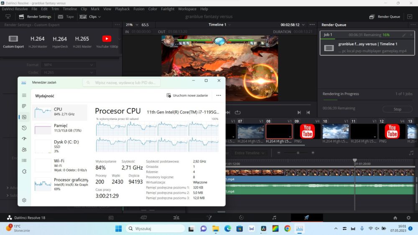Switch to the Color page icon in bottom bar

241,218
